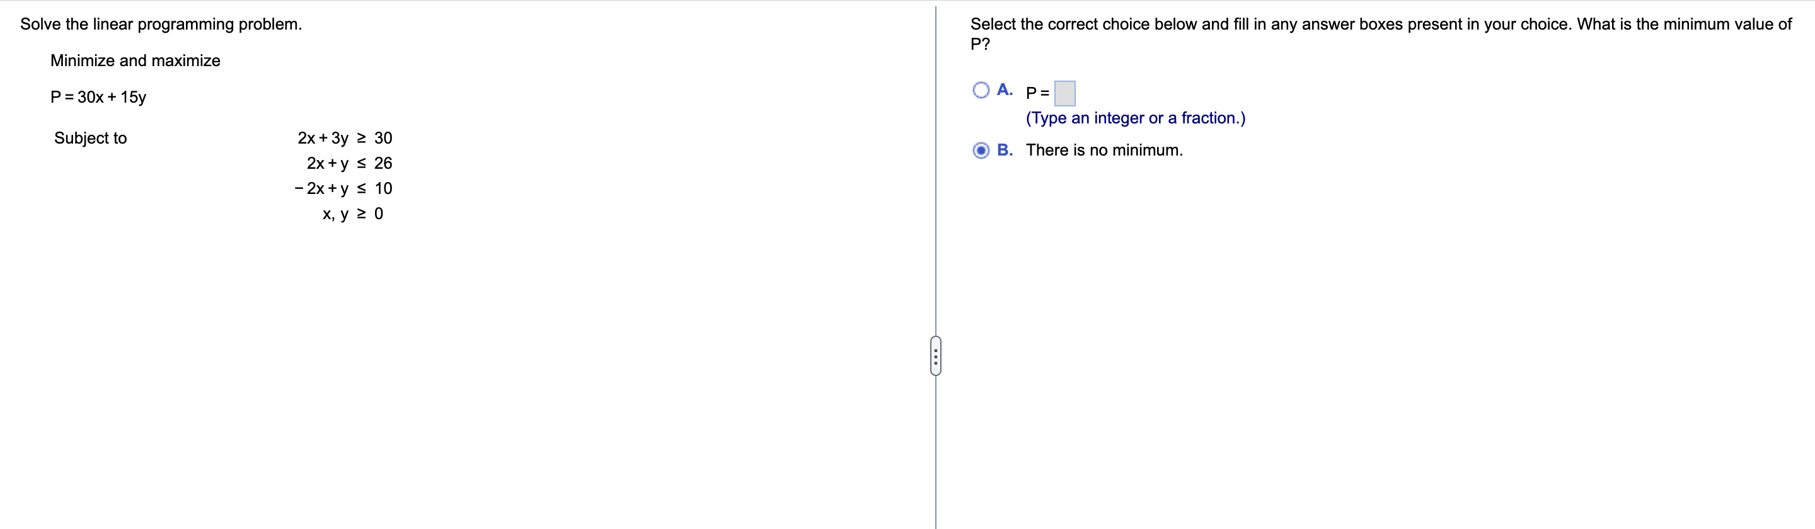Click the objective function P = 30x + 15y
Viewport: 1815px width, 529px height.
(98, 97)
